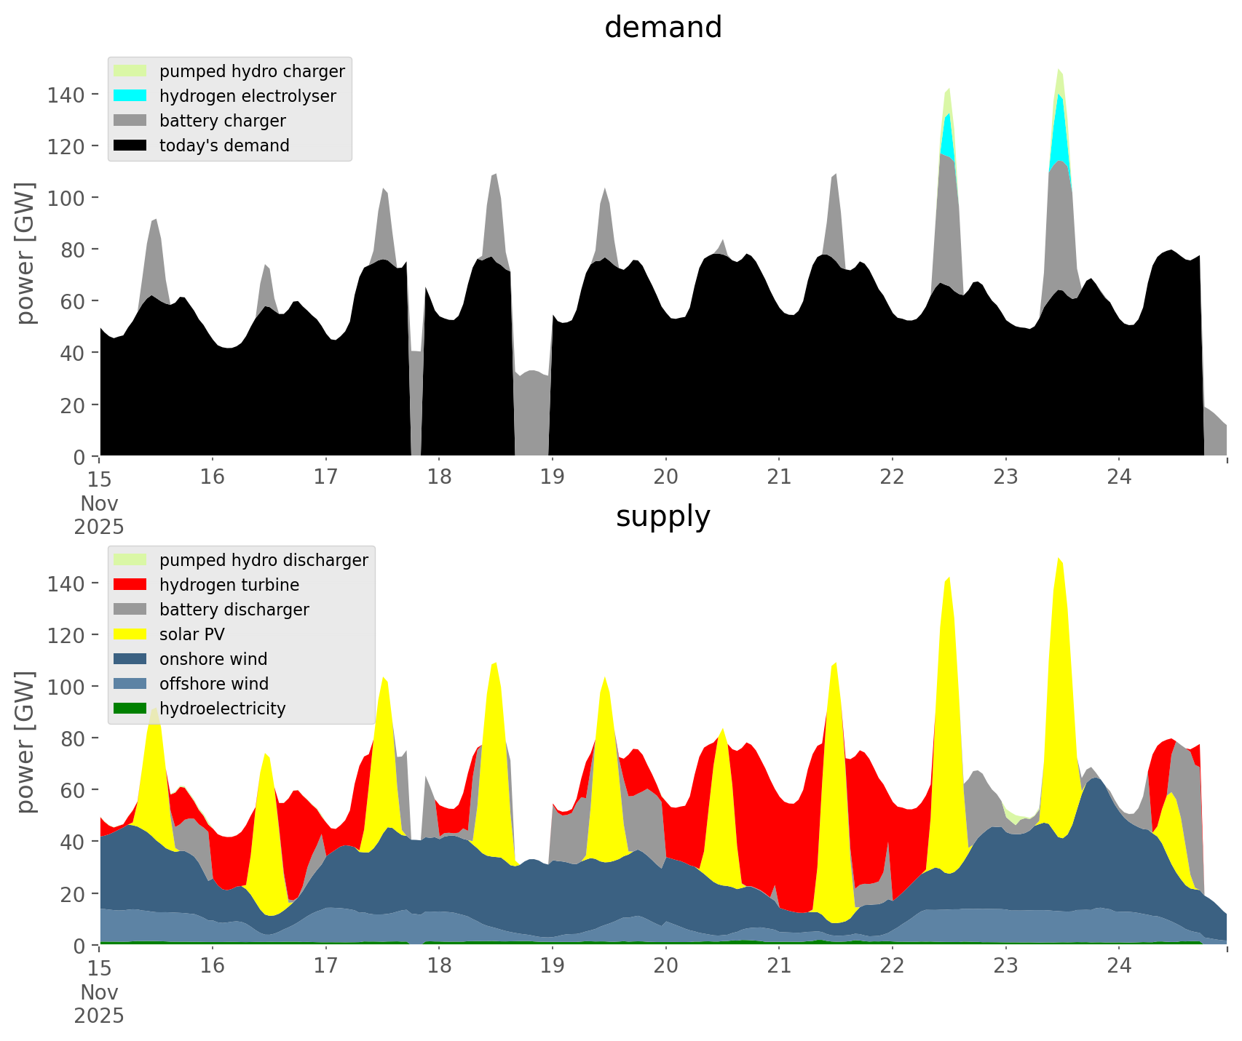The width and height of the screenshot is (1242, 1041).
Task: Click the offshore wind legend swatch
Action: pyautogui.click(x=130, y=684)
